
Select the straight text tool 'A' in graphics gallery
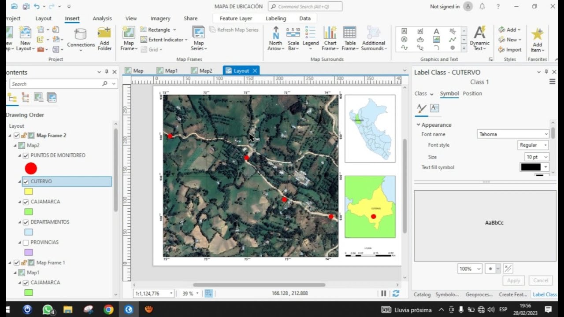point(436,31)
